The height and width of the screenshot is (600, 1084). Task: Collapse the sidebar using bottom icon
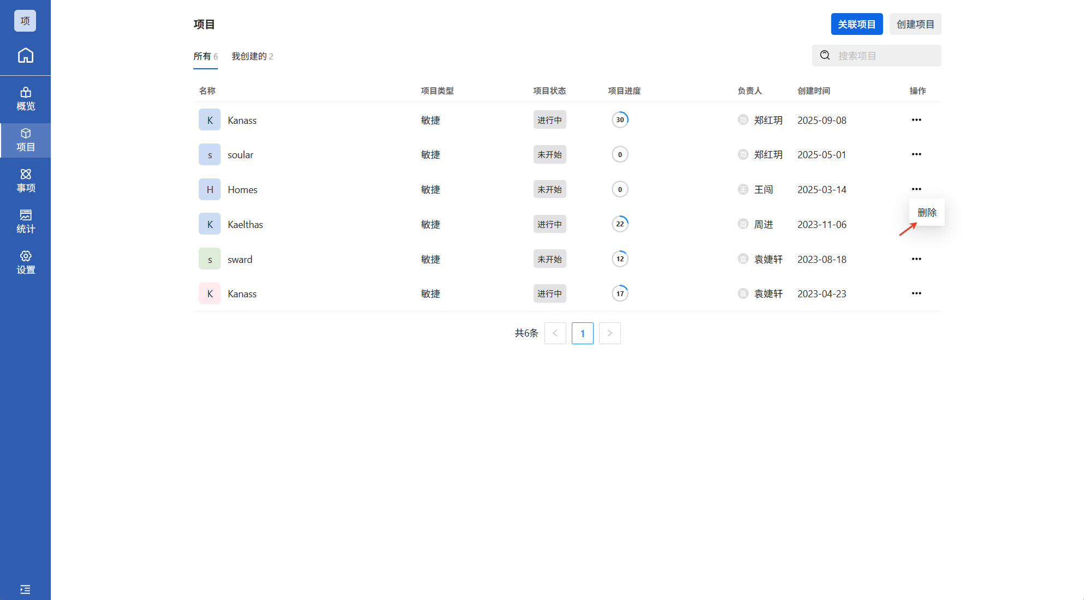click(25, 590)
